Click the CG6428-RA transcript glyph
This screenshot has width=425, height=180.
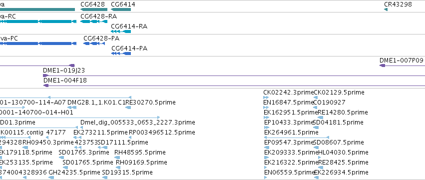coord(94,21)
